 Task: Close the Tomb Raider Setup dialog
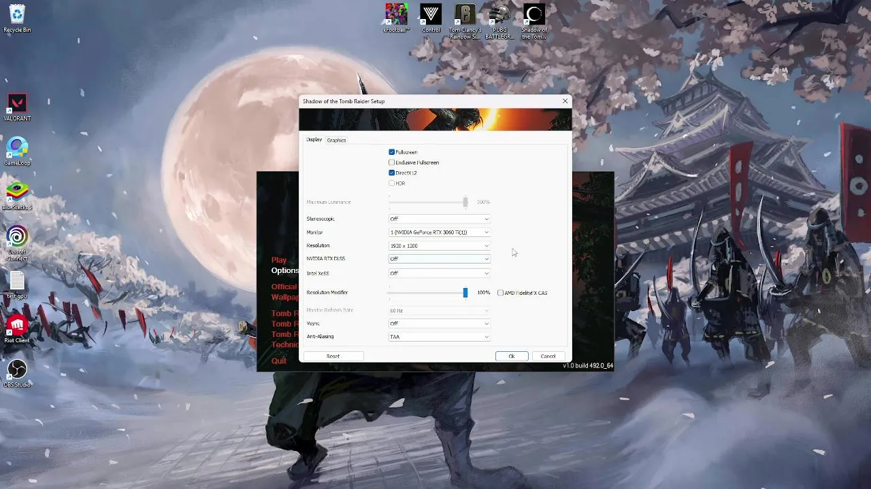565,101
